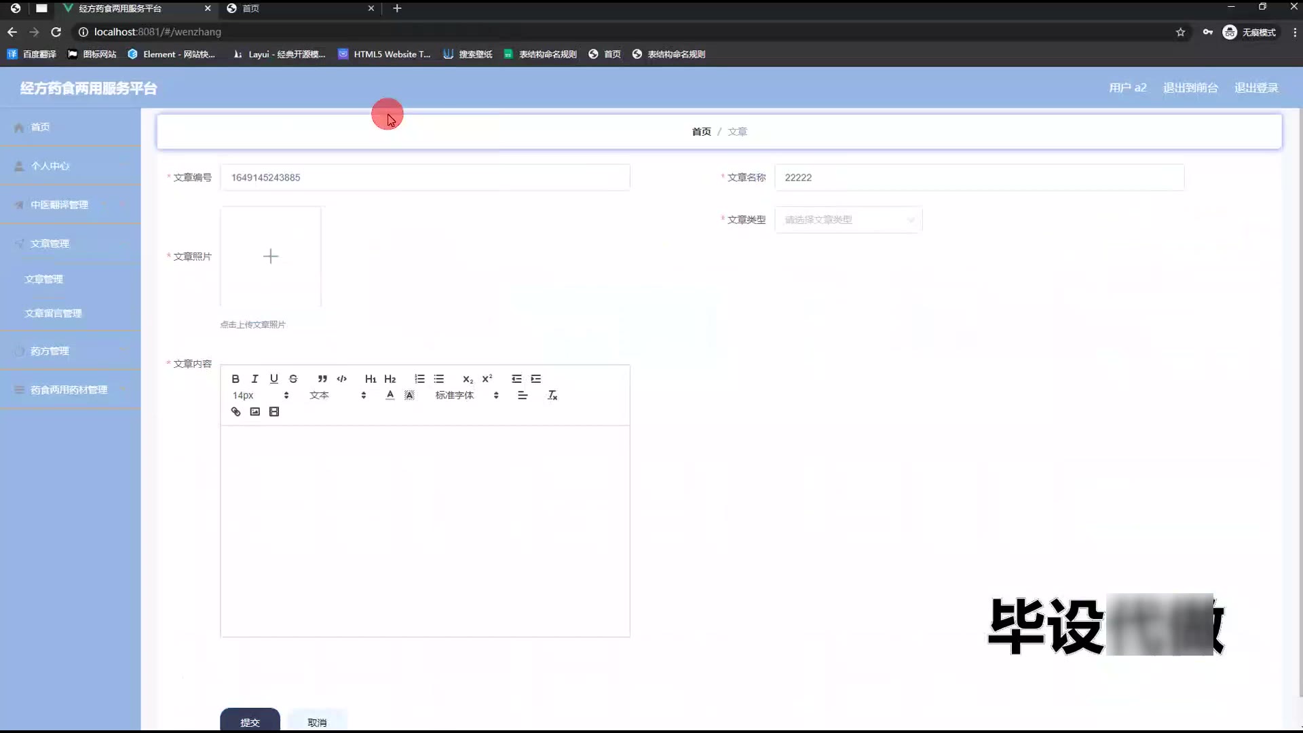Viewport: 1303px width, 733px height.
Task: Insert a code block
Action: tap(341, 379)
